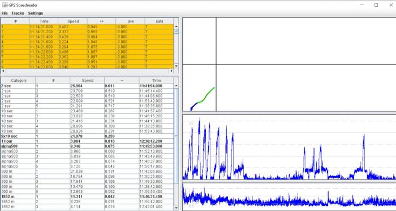Click the up arrow of the results table scrollbar
The height and width of the screenshot is (211, 396).
(x=176, y=86)
